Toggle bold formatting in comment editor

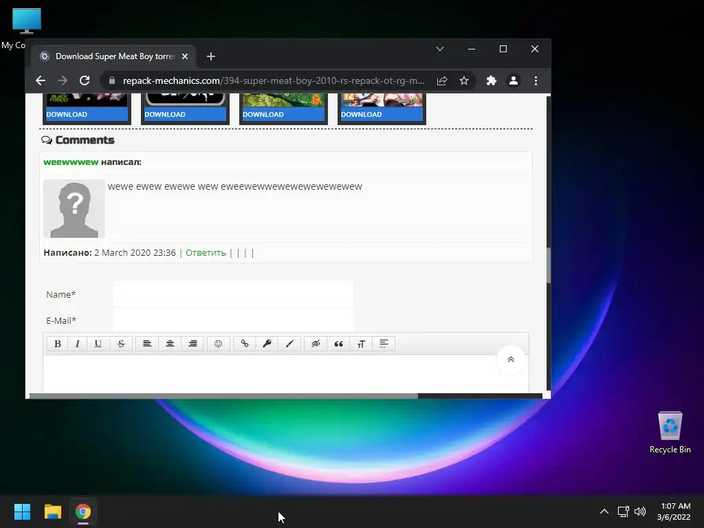[x=58, y=344]
